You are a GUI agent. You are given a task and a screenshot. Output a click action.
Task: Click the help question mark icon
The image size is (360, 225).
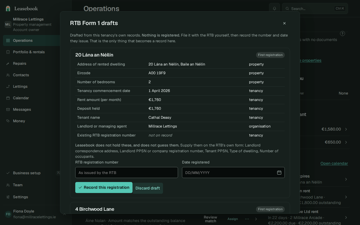(342, 33)
